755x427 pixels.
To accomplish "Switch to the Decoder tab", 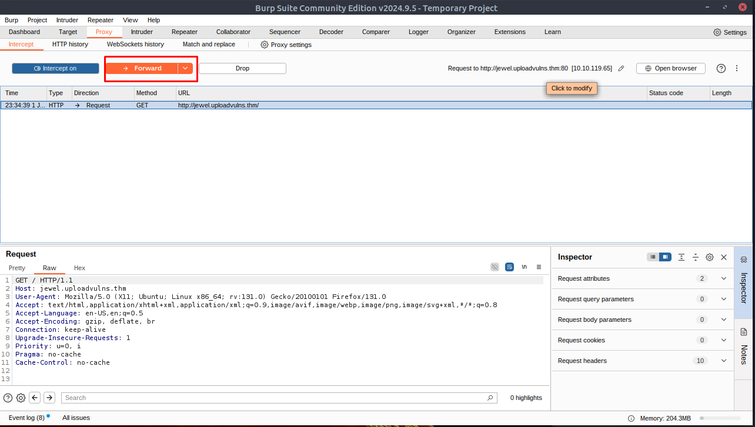I will click(331, 32).
